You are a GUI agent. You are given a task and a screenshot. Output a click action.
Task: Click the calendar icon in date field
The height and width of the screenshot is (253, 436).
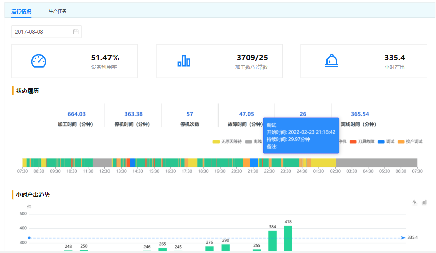click(x=76, y=32)
